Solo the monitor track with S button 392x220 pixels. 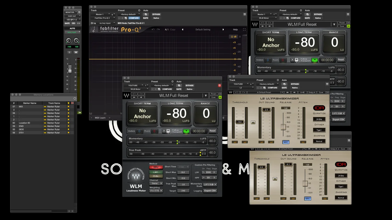(x=69, y=52)
